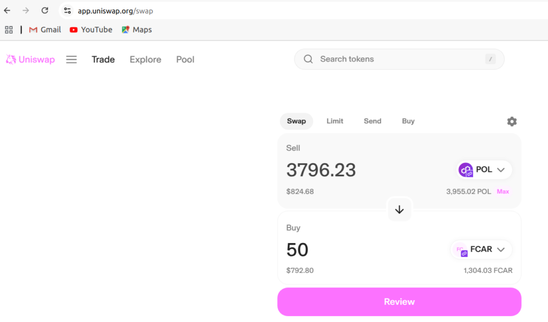
Task: Click the slash shortcut badge in search
Action: 490,59
